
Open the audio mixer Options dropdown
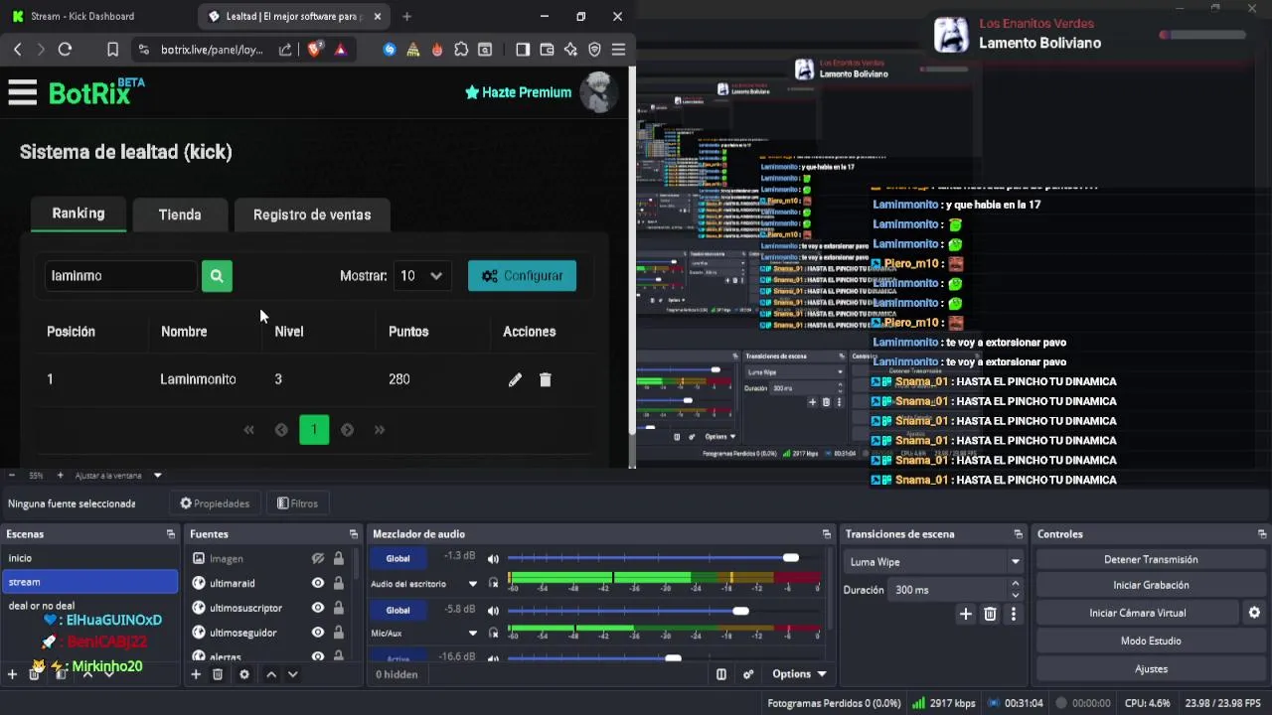coord(799,674)
